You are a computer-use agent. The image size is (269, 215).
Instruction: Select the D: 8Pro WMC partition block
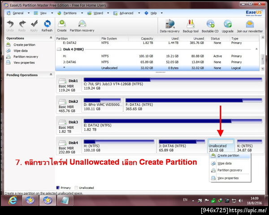coord(102,105)
